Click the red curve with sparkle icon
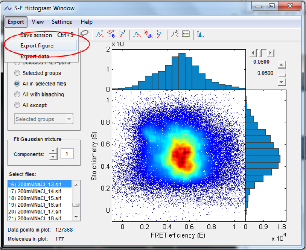The height and width of the screenshot is (250, 306). pyautogui.click(x=175, y=34)
